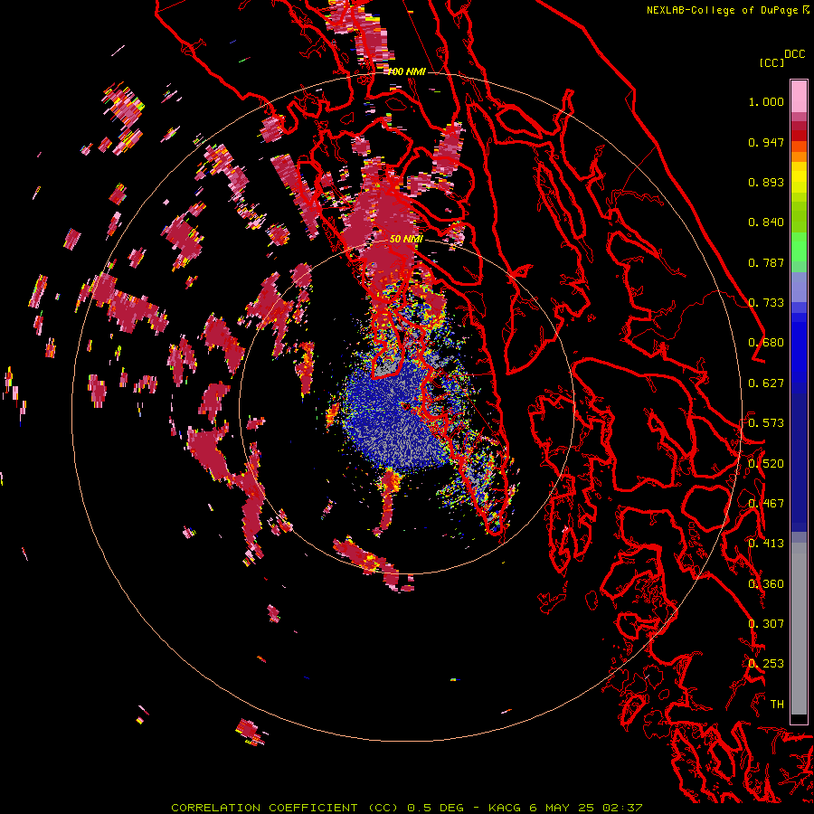The image size is (814, 814).
Task: Pick the dark navy color bar segment
Action: [x=799, y=462]
